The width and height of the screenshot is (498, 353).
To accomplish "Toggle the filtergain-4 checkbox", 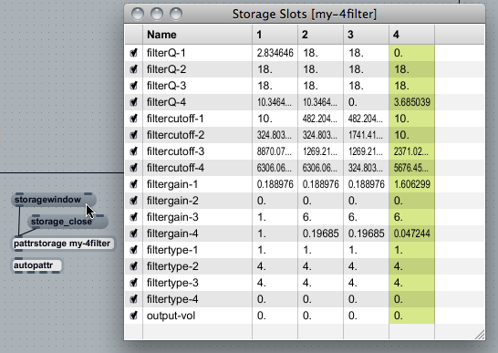I will click(x=134, y=234).
